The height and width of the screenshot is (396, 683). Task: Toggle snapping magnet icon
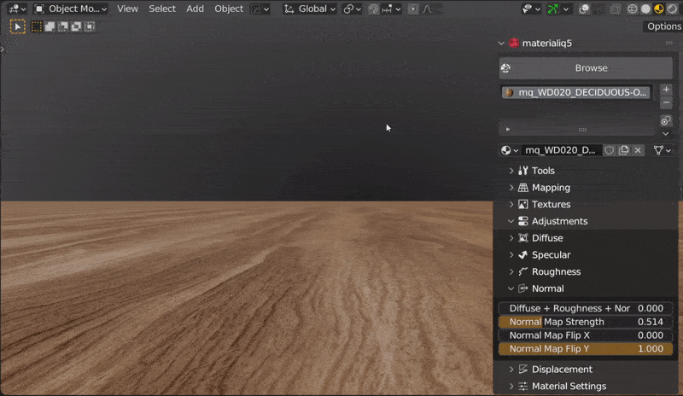tap(373, 9)
